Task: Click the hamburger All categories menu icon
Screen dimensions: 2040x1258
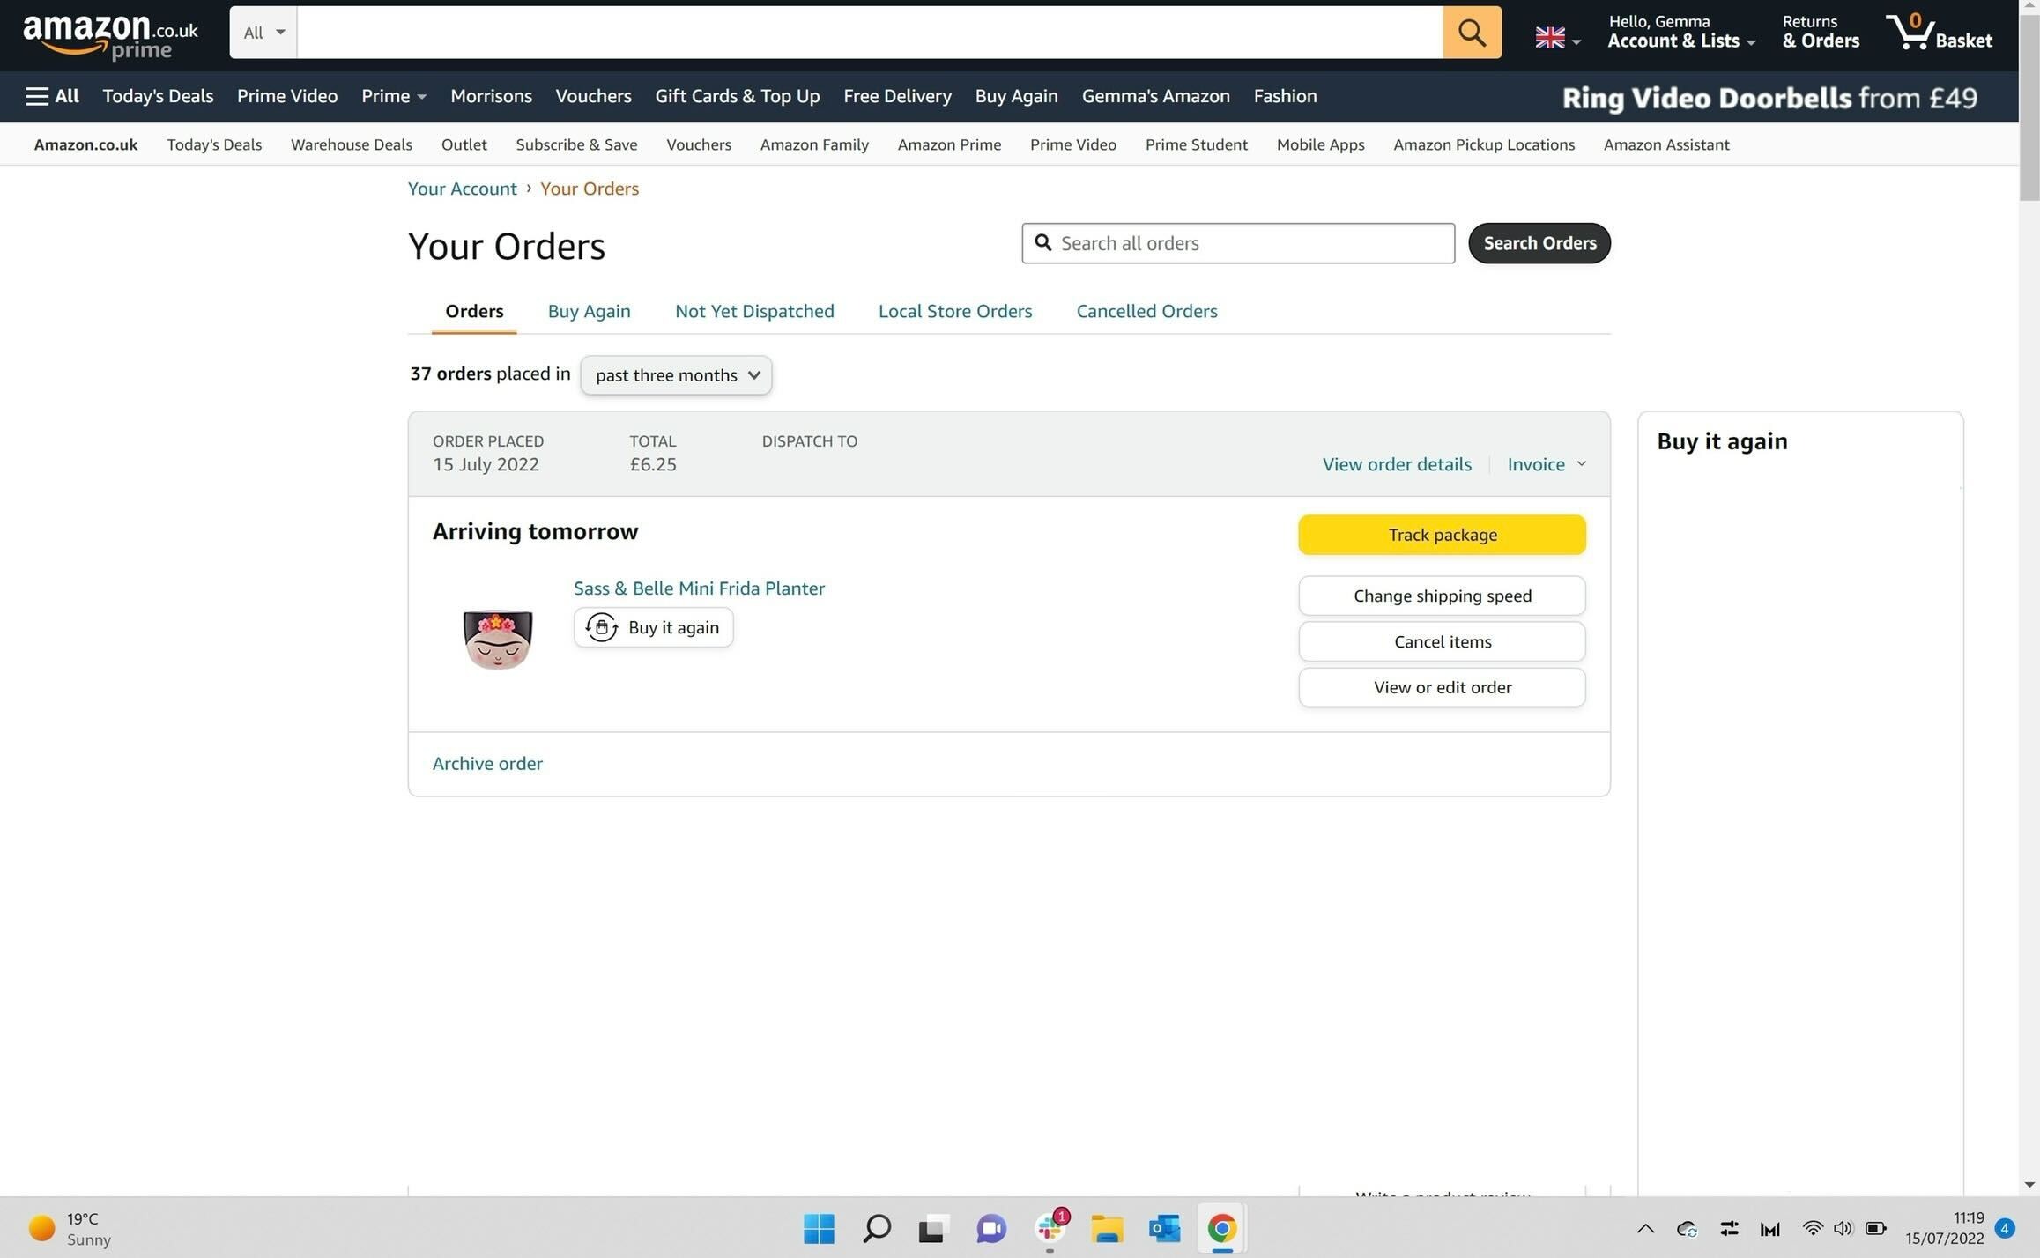Action: 53,96
